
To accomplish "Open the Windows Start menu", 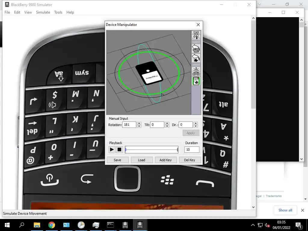I will click(7, 225).
